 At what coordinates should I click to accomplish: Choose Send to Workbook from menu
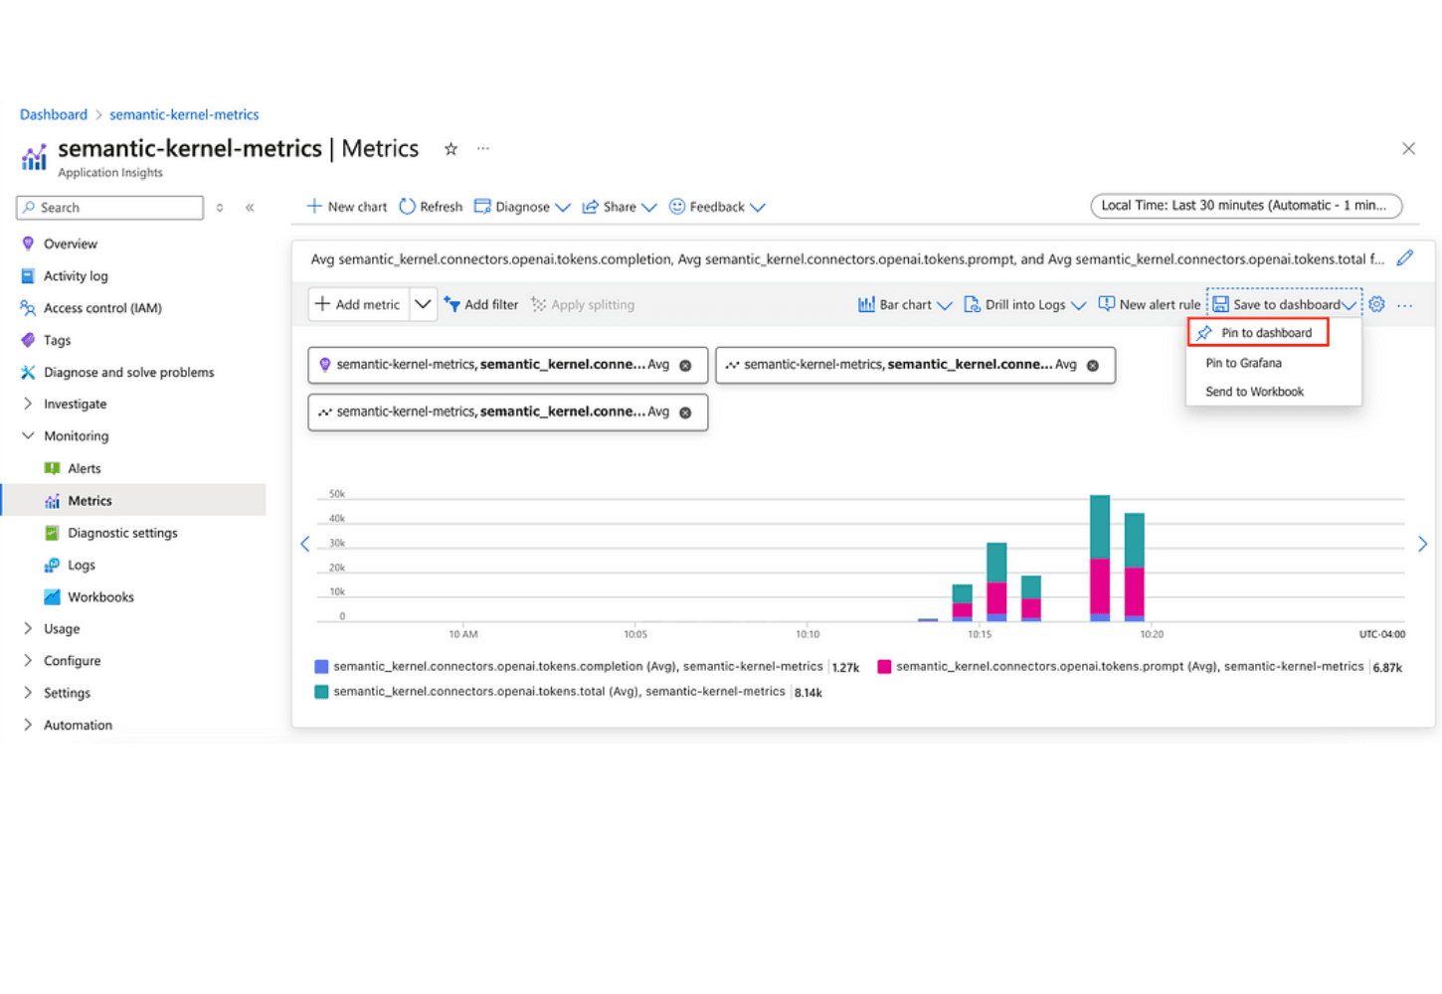pyautogui.click(x=1254, y=392)
